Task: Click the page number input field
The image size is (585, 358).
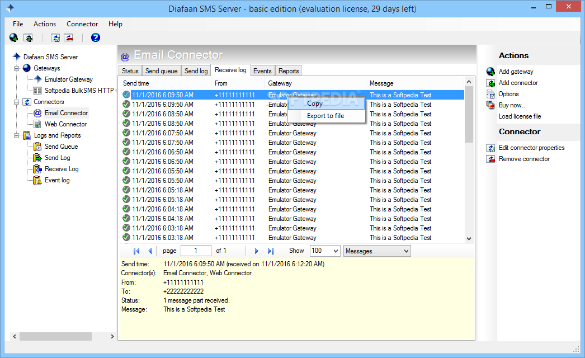Action: click(x=196, y=251)
